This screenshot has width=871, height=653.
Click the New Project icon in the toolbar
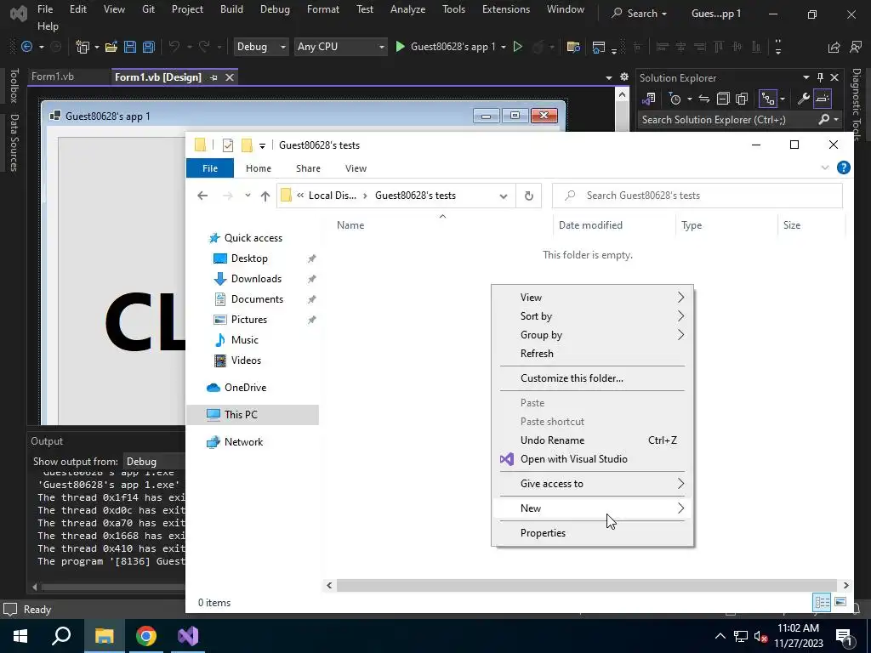tap(83, 47)
